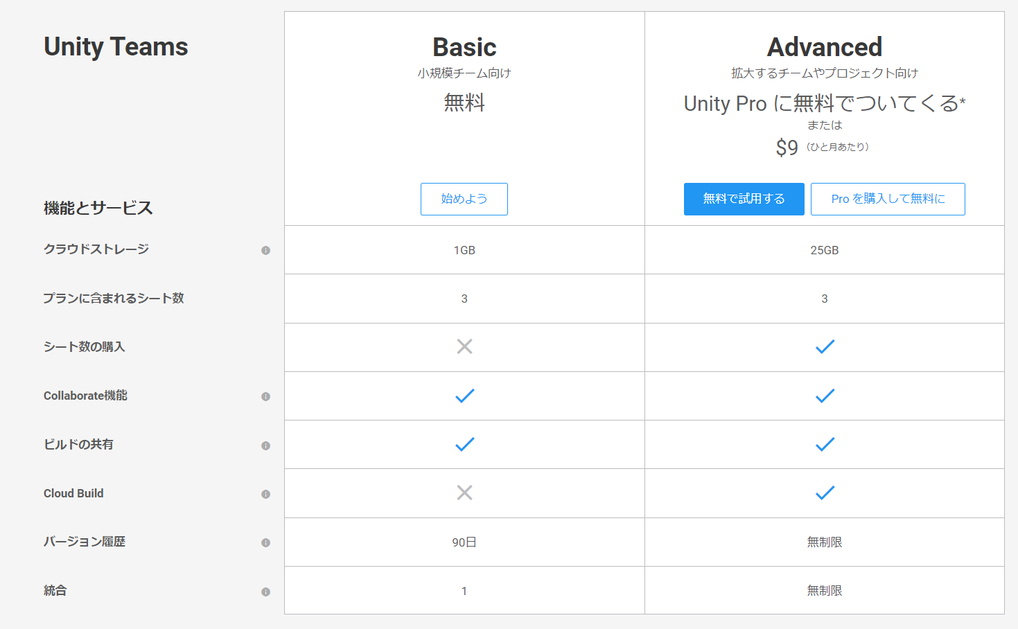Viewport: 1018px width, 629px height.
Task: Click the $9 price text
Action: click(787, 148)
